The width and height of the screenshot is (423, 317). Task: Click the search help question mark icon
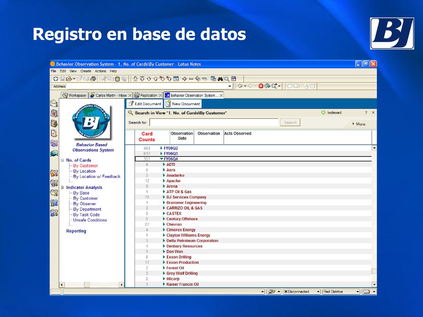point(366,113)
